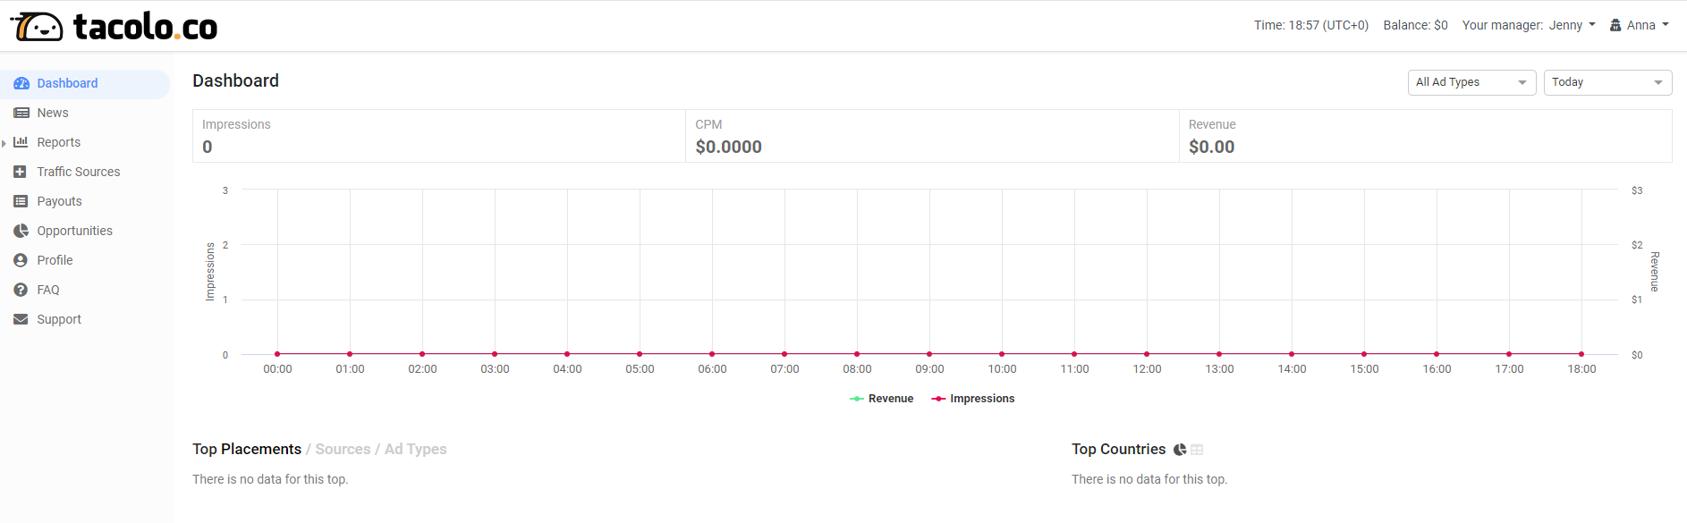Click the Traffic Sources plus icon
1687x523 pixels.
pyautogui.click(x=21, y=172)
